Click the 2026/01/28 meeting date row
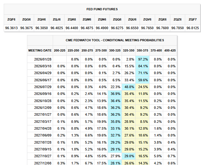Image resolution: width=201 pixels, height=165 pixels. tap(43, 59)
